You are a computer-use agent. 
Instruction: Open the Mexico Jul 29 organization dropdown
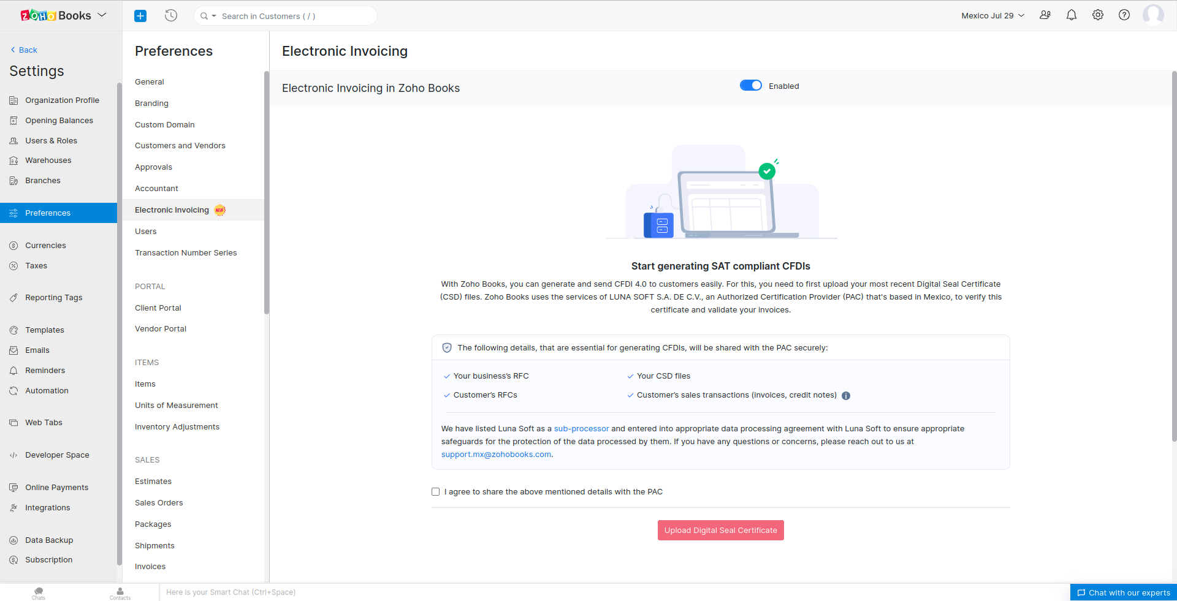pos(992,15)
